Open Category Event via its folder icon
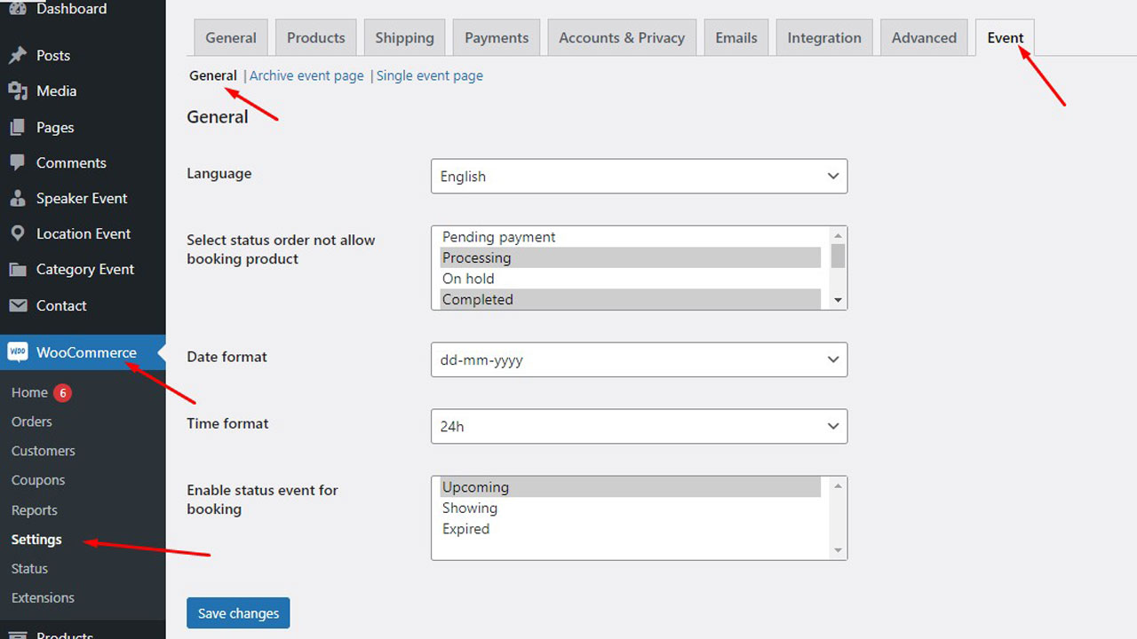Screen dimensions: 1137x639 (18, 269)
